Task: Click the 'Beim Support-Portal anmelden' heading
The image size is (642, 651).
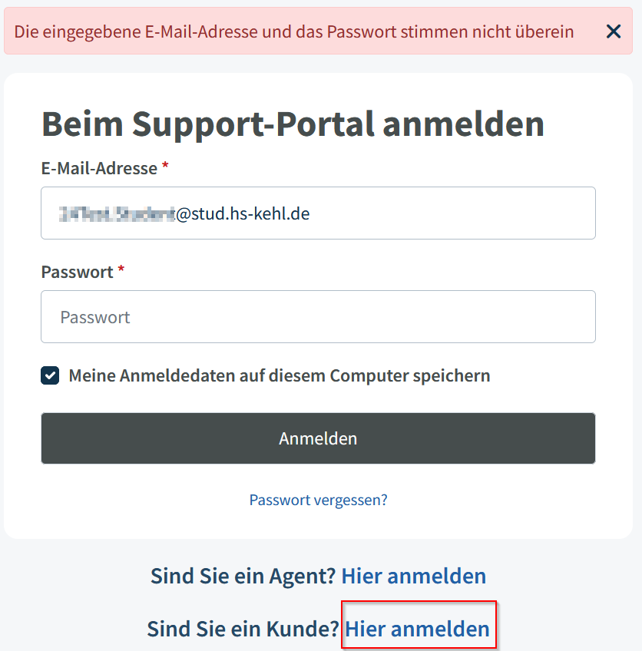Action: point(293,124)
